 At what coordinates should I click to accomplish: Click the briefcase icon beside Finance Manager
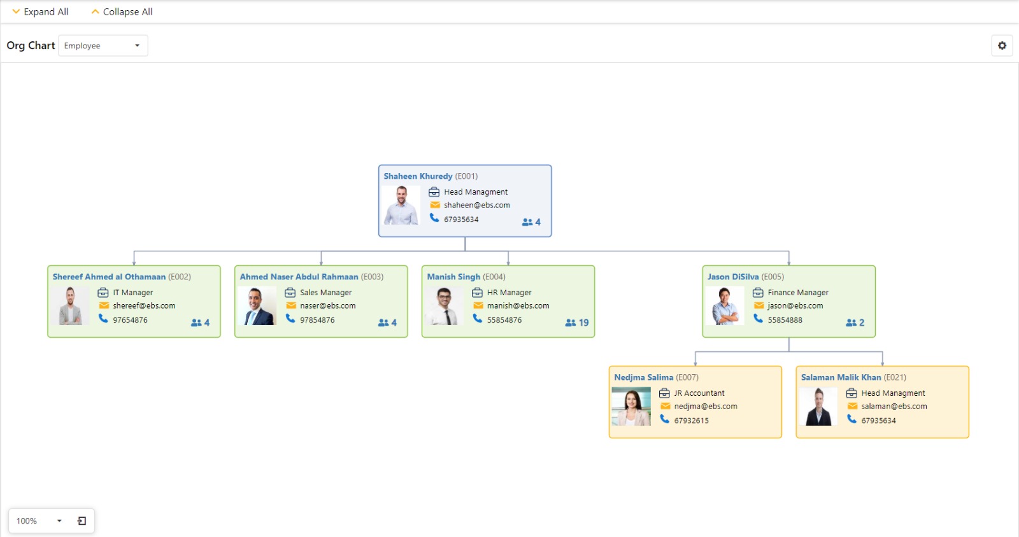tap(758, 293)
